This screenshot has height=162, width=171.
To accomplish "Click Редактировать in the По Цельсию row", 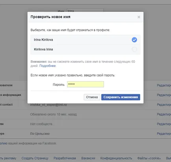I will (164, 134).
